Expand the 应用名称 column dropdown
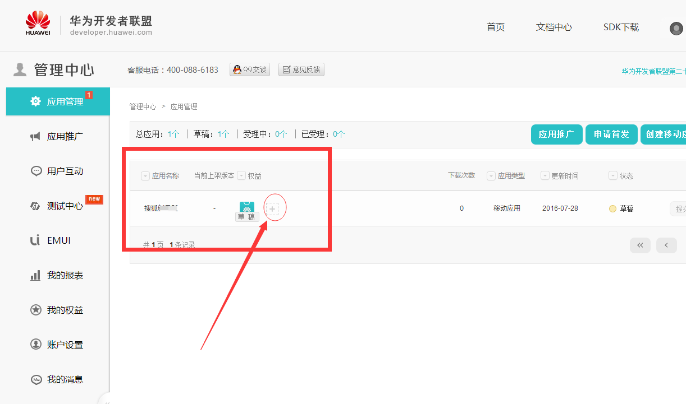 tap(145, 176)
